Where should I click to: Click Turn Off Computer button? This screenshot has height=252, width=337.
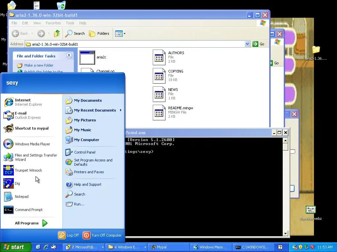click(x=102, y=235)
